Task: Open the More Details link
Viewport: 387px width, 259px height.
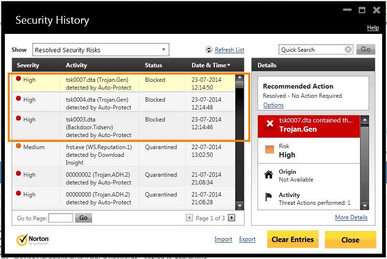Action: 351,217
